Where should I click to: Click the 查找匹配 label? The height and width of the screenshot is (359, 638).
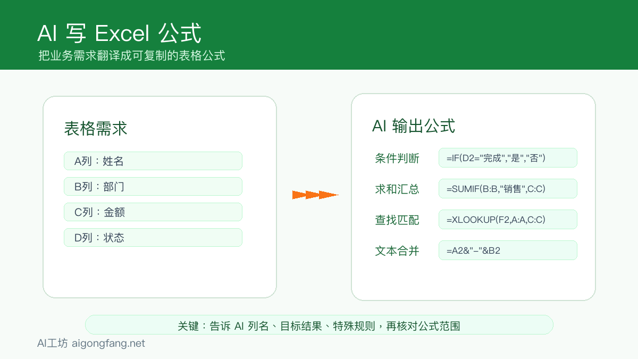(x=397, y=220)
